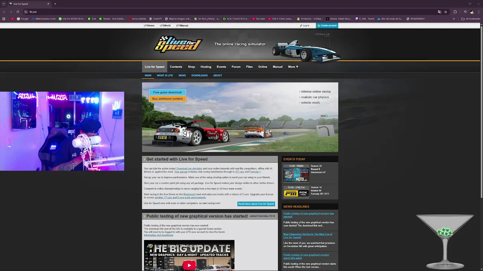This screenshot has width=483, height=271.
Task: Open the Events menu item
Action: (x=221, y=67)
